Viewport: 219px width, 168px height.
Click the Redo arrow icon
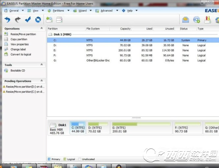click(x=18, y=20)
